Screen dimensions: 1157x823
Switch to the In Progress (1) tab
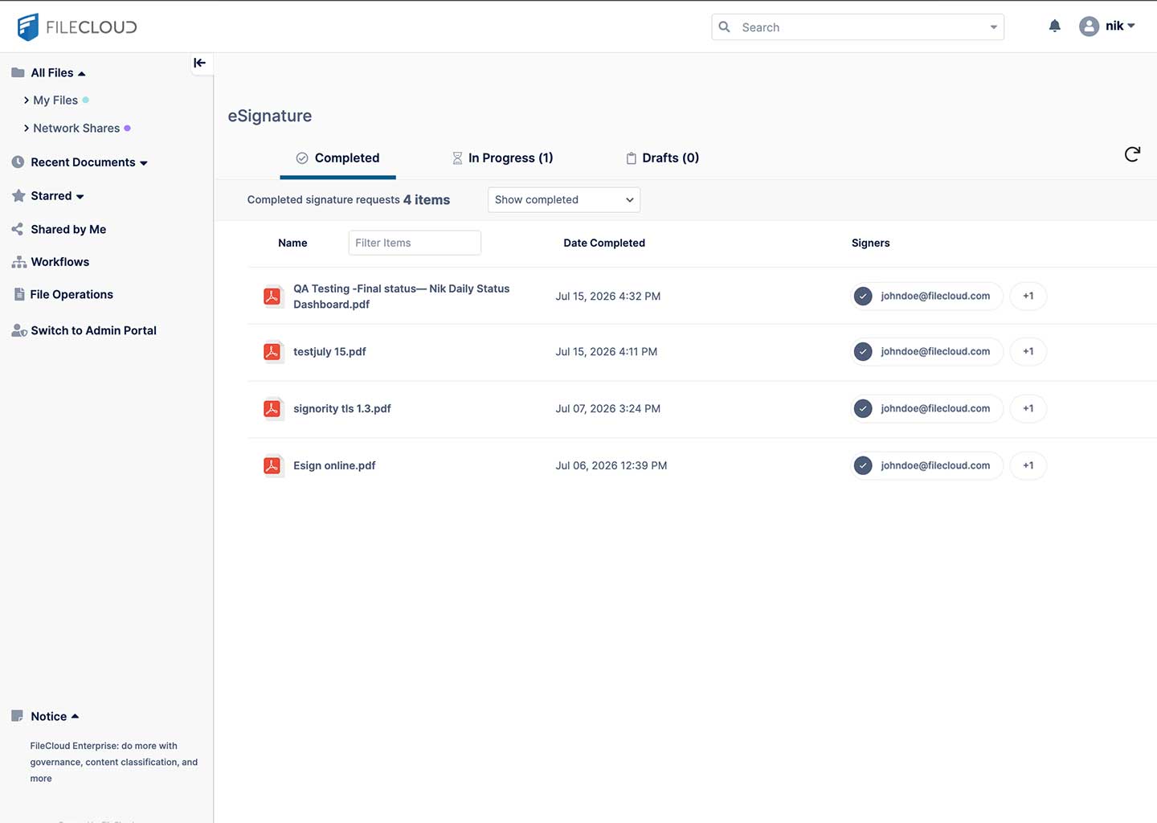coord(503,158)
